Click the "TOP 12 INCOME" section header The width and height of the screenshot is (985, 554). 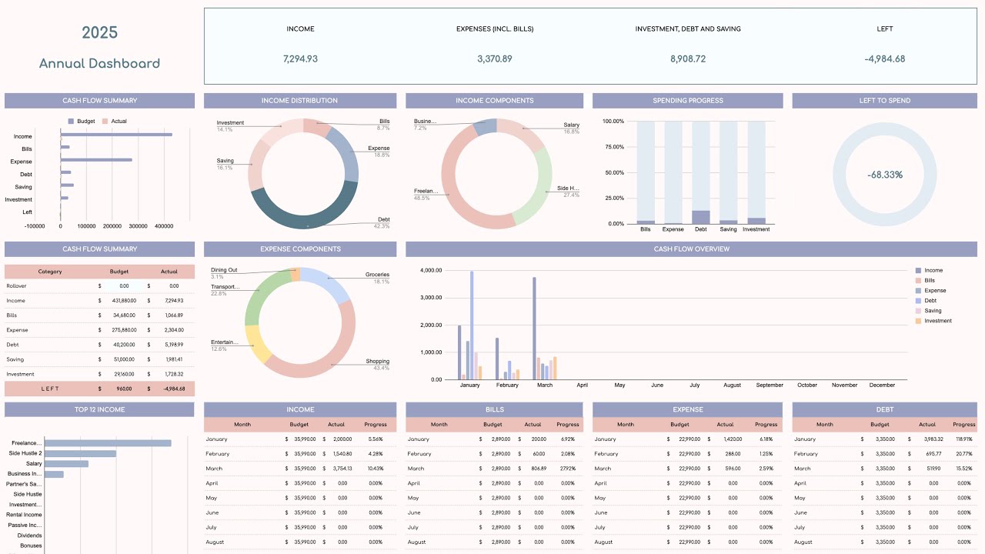tap(99, 409)
